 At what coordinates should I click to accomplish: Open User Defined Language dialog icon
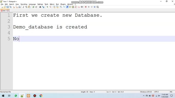click(x=70, y=7)
